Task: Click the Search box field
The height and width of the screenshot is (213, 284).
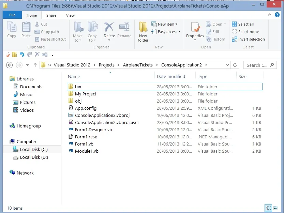Action: click(260, 65)
